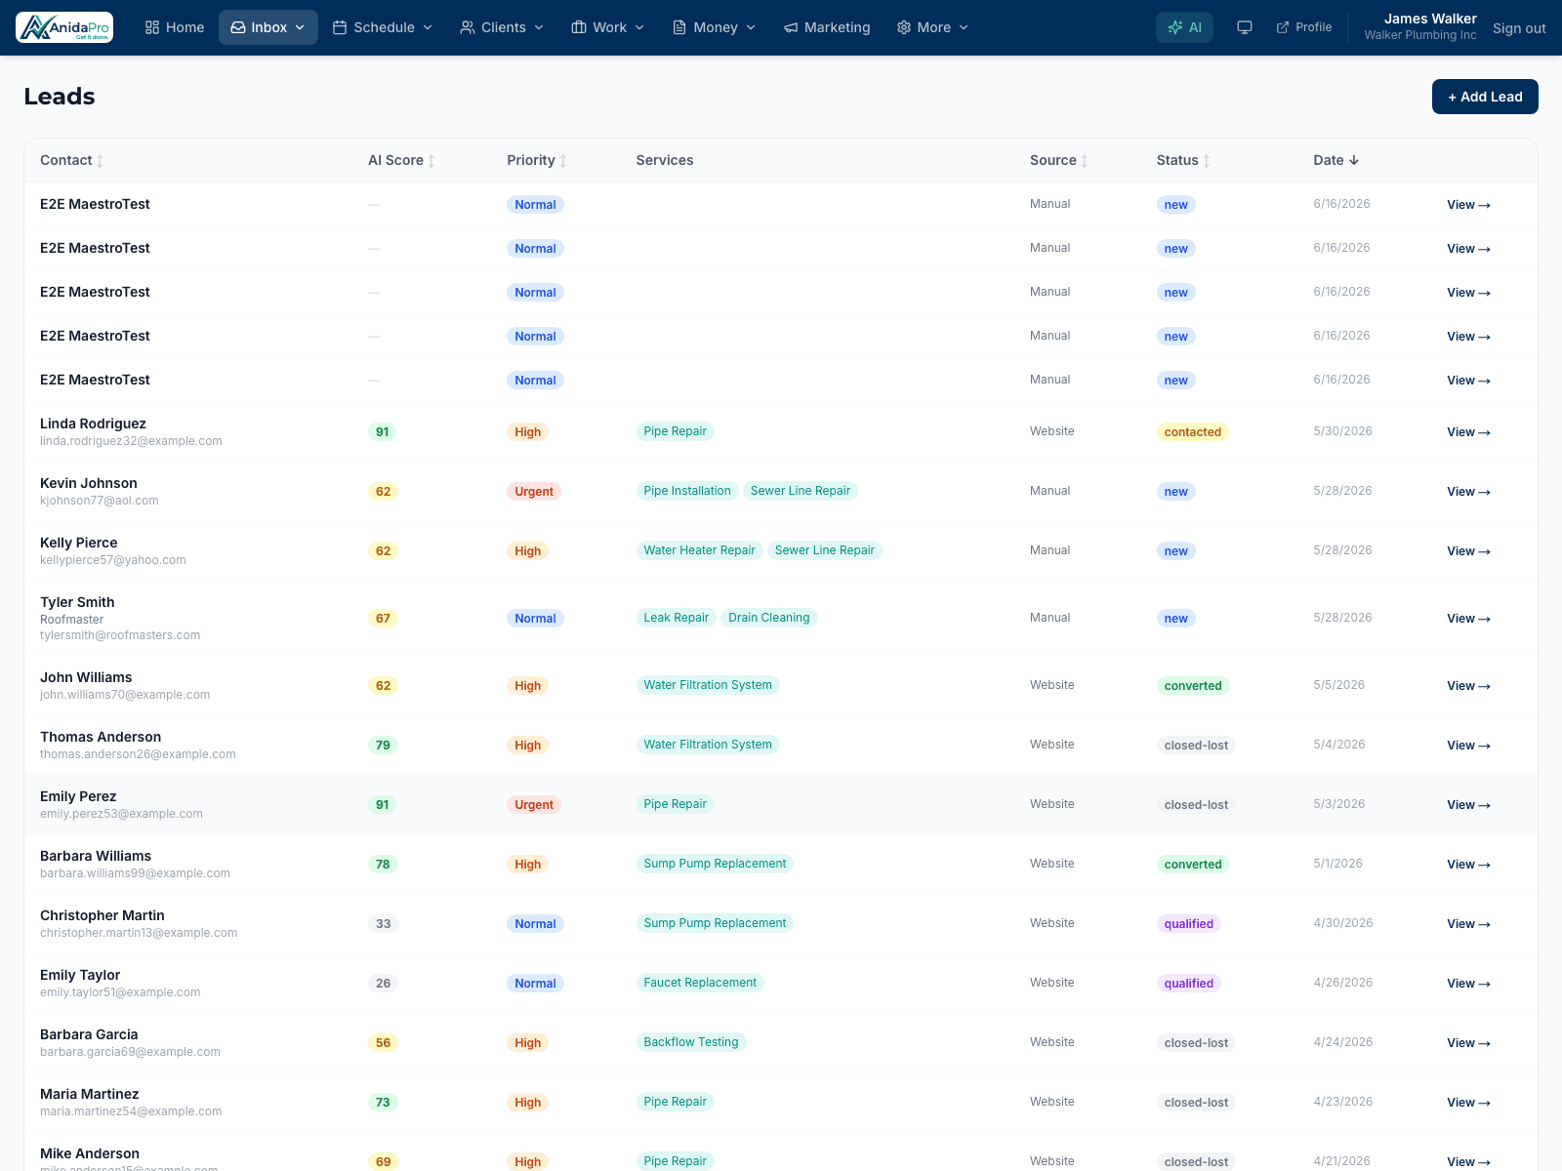Screen dimensions: 1562x1171
Task: Open the Money dropdown menu
Action: coord(715,27)
